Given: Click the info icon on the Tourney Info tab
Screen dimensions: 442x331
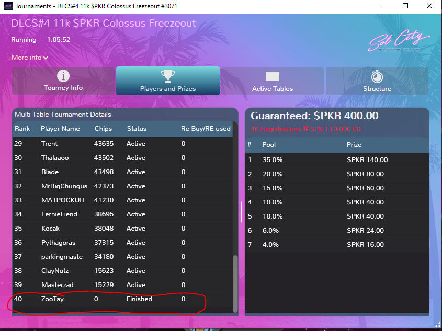Looking at the screenshot, I should [x=63, y=76].
